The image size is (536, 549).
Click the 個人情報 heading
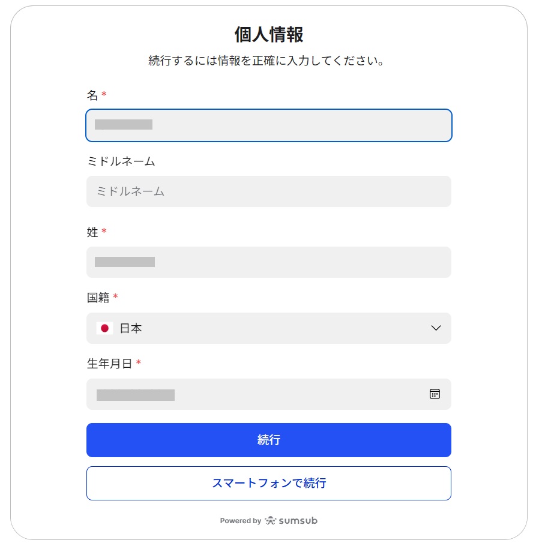click(268, 35)
